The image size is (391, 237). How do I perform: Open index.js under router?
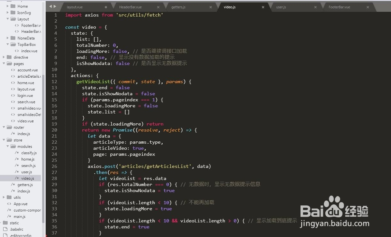point(24,134)
